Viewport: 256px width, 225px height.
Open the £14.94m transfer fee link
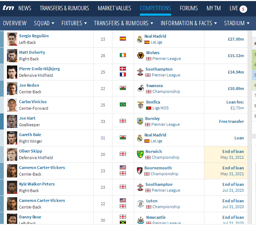[236, 72]
